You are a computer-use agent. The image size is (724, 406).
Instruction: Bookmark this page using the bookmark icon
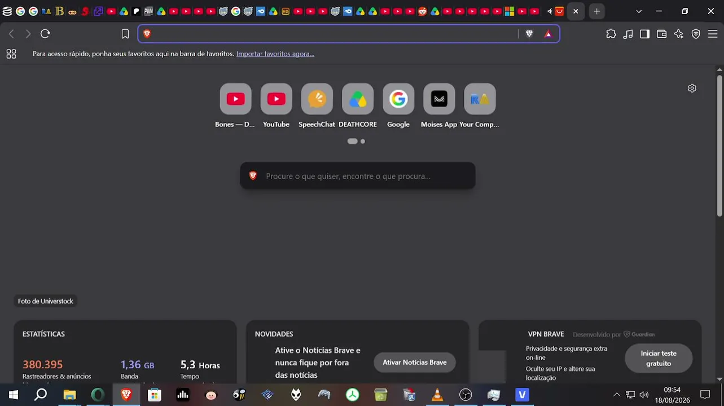pos(125,34)
